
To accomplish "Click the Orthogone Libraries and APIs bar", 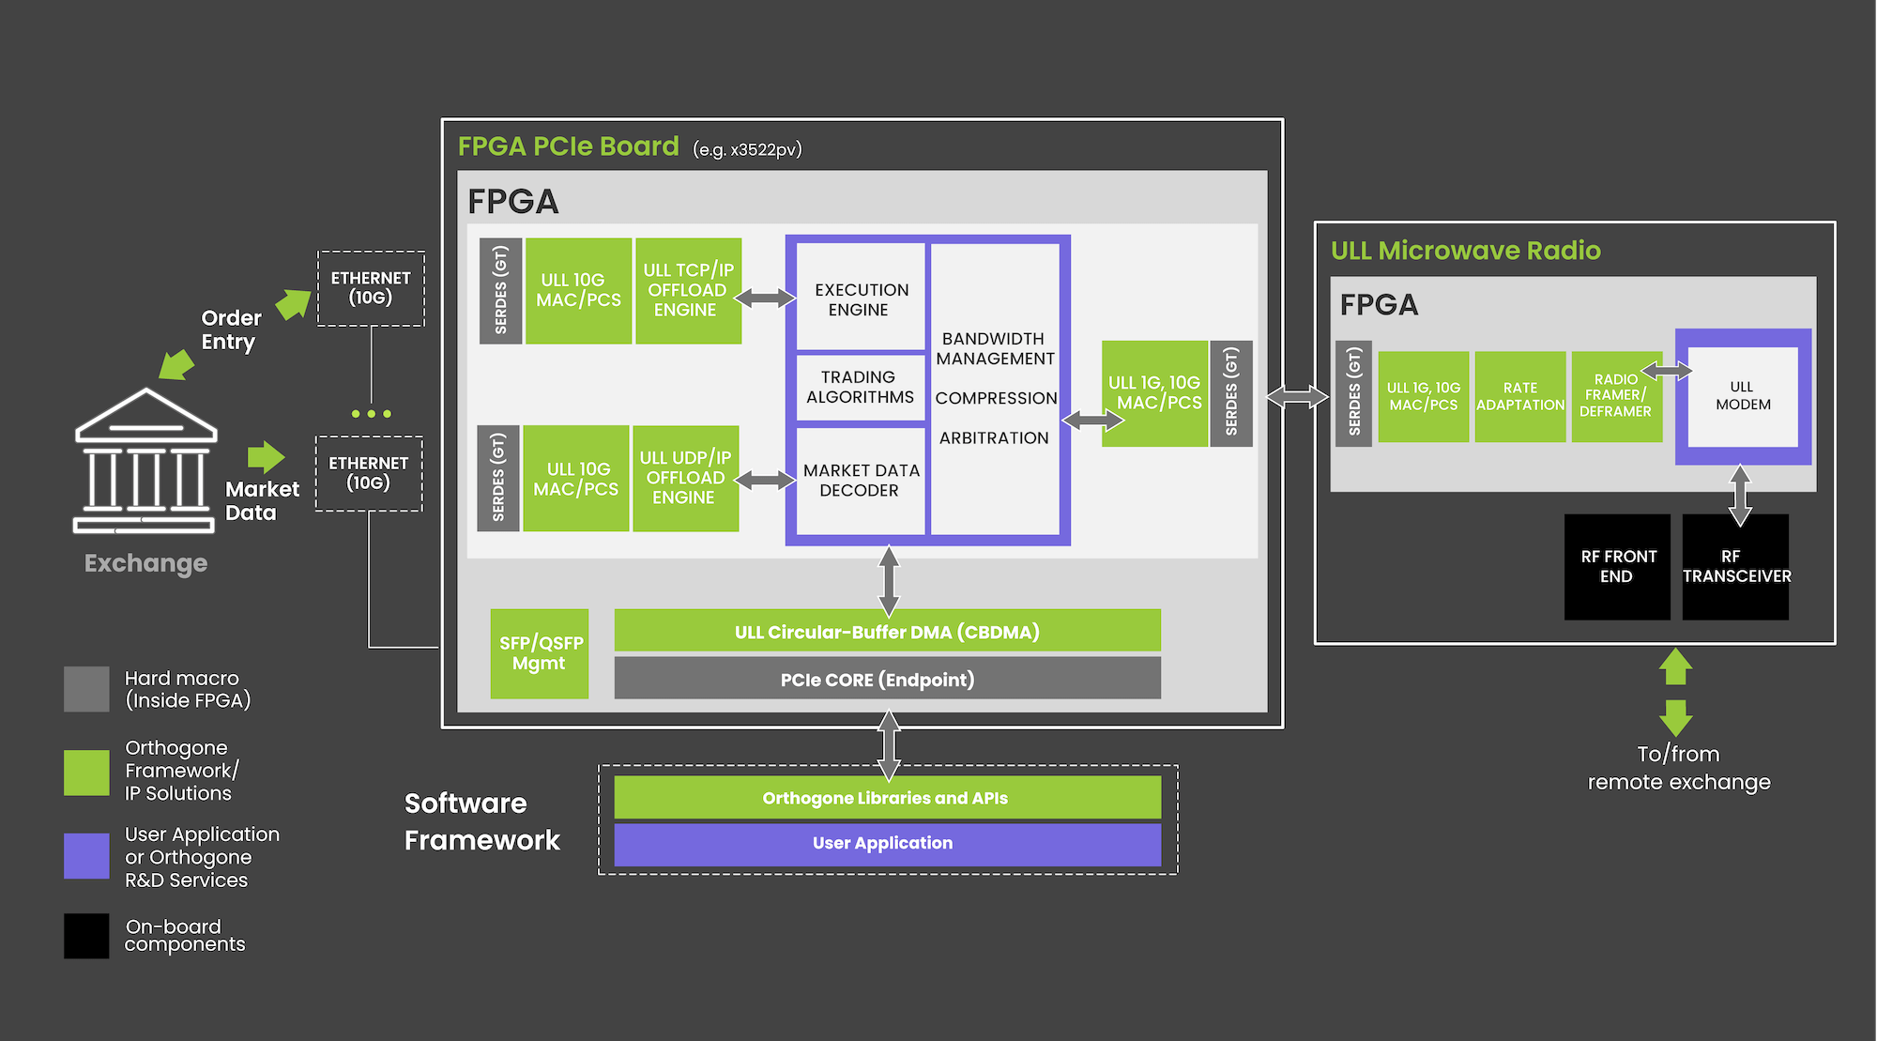I will [887, 797].
